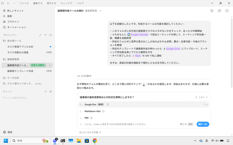Click the Google Calendar mention chip
Viewport: 233px width, 145px height.
[x=138, y=35]
